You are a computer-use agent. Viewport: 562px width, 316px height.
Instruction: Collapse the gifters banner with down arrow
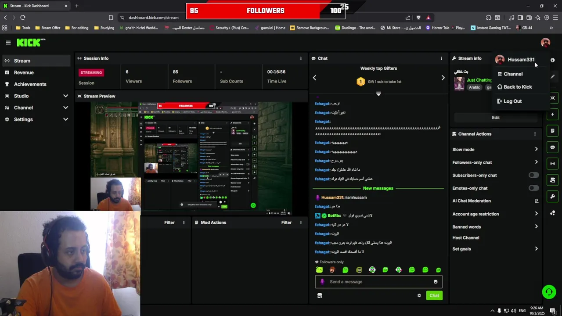pyautogui.click(x=378, y=93)
